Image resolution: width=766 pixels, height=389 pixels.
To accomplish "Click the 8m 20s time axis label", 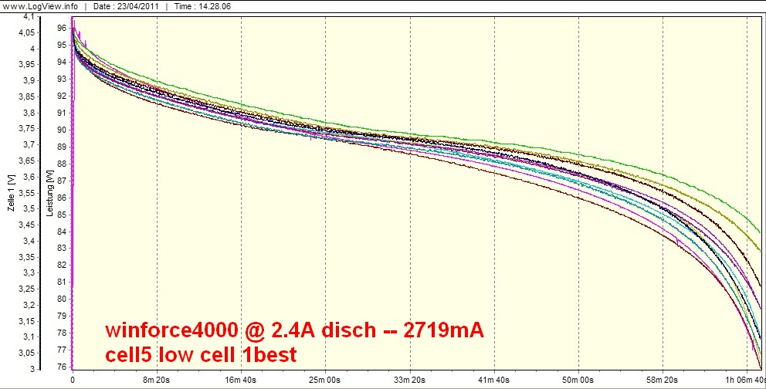I will click(157, 379).
